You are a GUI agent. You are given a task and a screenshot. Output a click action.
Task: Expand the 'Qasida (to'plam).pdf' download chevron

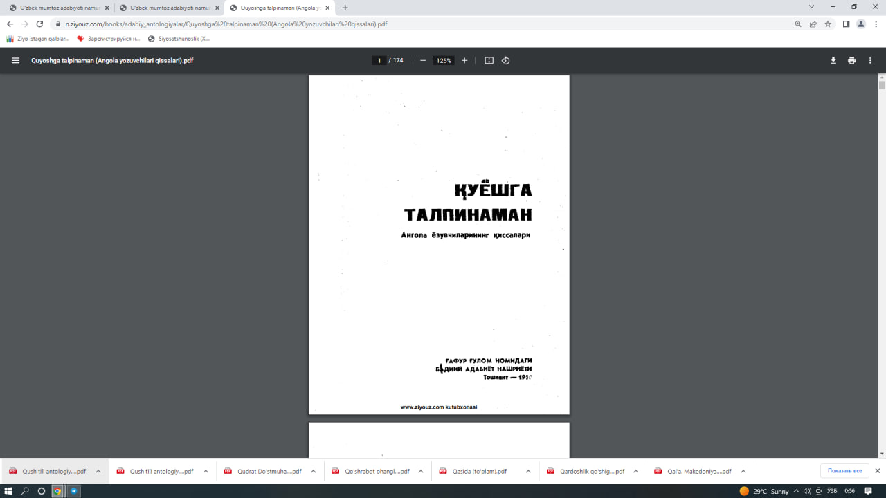pyautogui.click(x=525, y=471)
